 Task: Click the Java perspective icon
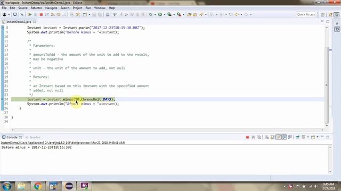click(330, 14)
